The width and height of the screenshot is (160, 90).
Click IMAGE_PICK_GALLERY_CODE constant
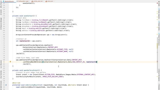tap(52, 76)
